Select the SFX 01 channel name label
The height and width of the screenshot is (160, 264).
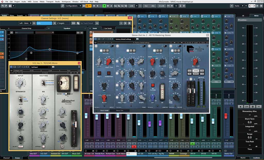(x=195, y=154)
